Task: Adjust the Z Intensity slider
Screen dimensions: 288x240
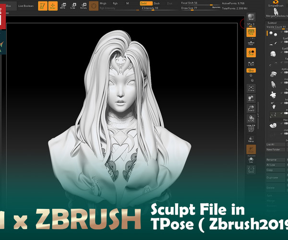Action: [x=159, y=9]
